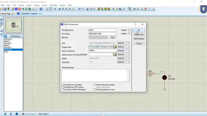The image size is (207, 116).
Task: Click the Part Reference input field
Action: [x=103, y=30]
